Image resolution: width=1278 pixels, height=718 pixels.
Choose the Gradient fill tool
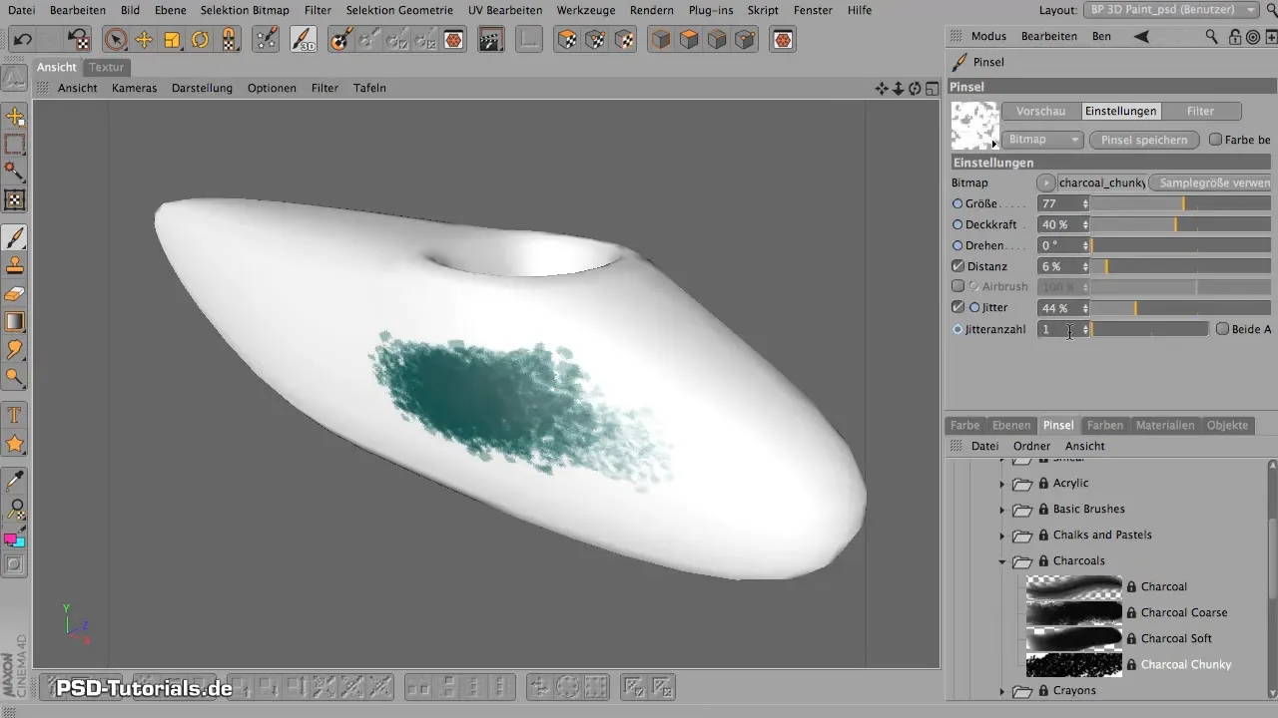[15, 322]
